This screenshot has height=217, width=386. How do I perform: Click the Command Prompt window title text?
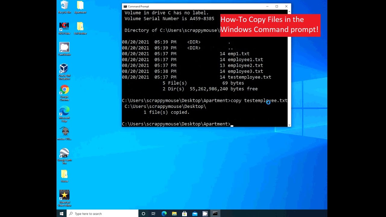(x=138, y=6)
